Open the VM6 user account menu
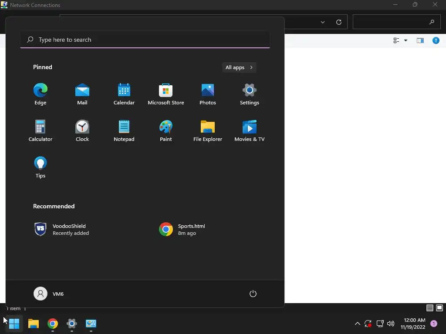Viewport: 446px width, 334px height. pyautogui.click(x=49, y=294)
